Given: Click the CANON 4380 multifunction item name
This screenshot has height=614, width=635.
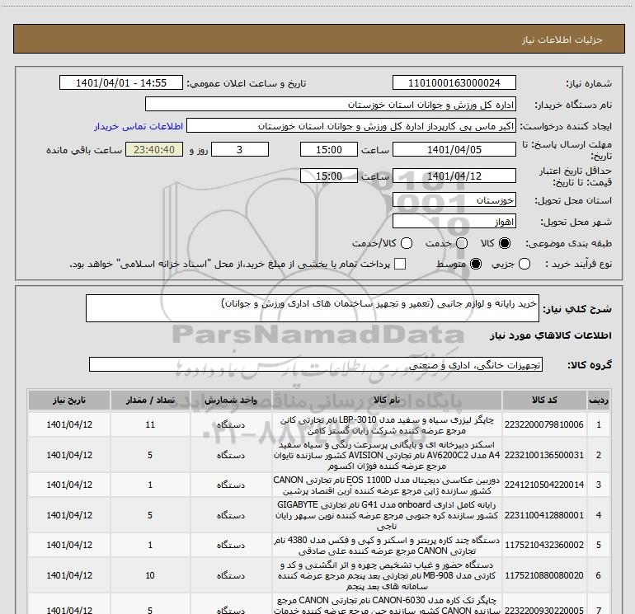Looking at the screenshot, I should [387, 546].
